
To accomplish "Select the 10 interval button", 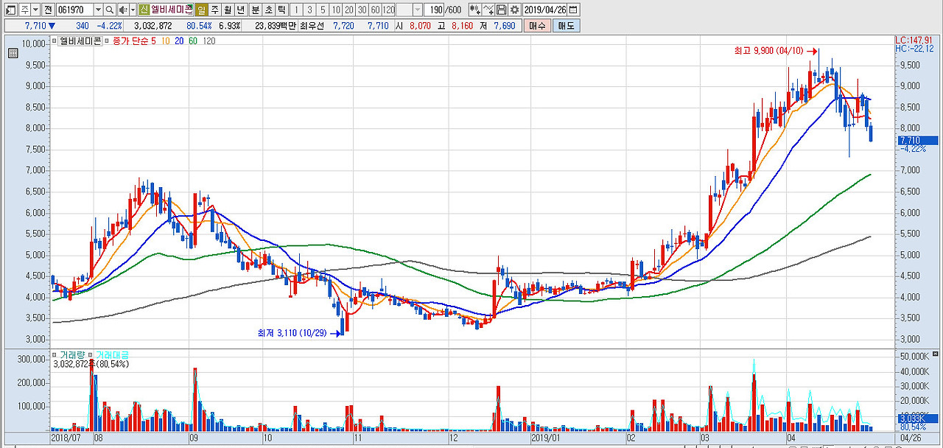I will [336, 10].
